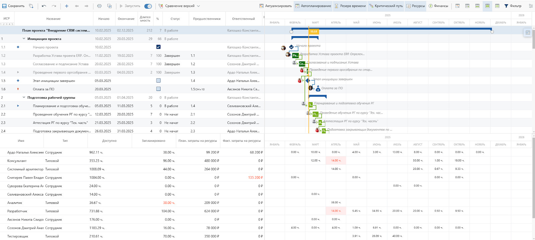Click the Актуализировать button
This screenshot has height=240, width=535.
click(276, 6)
